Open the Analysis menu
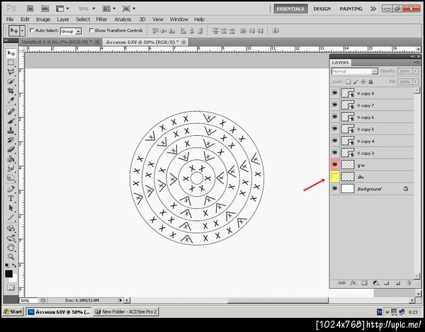 123,19
